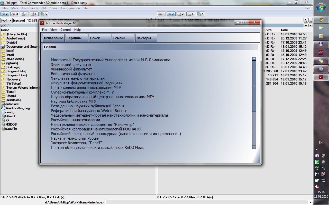Click the Поиск button

(100, 38)
